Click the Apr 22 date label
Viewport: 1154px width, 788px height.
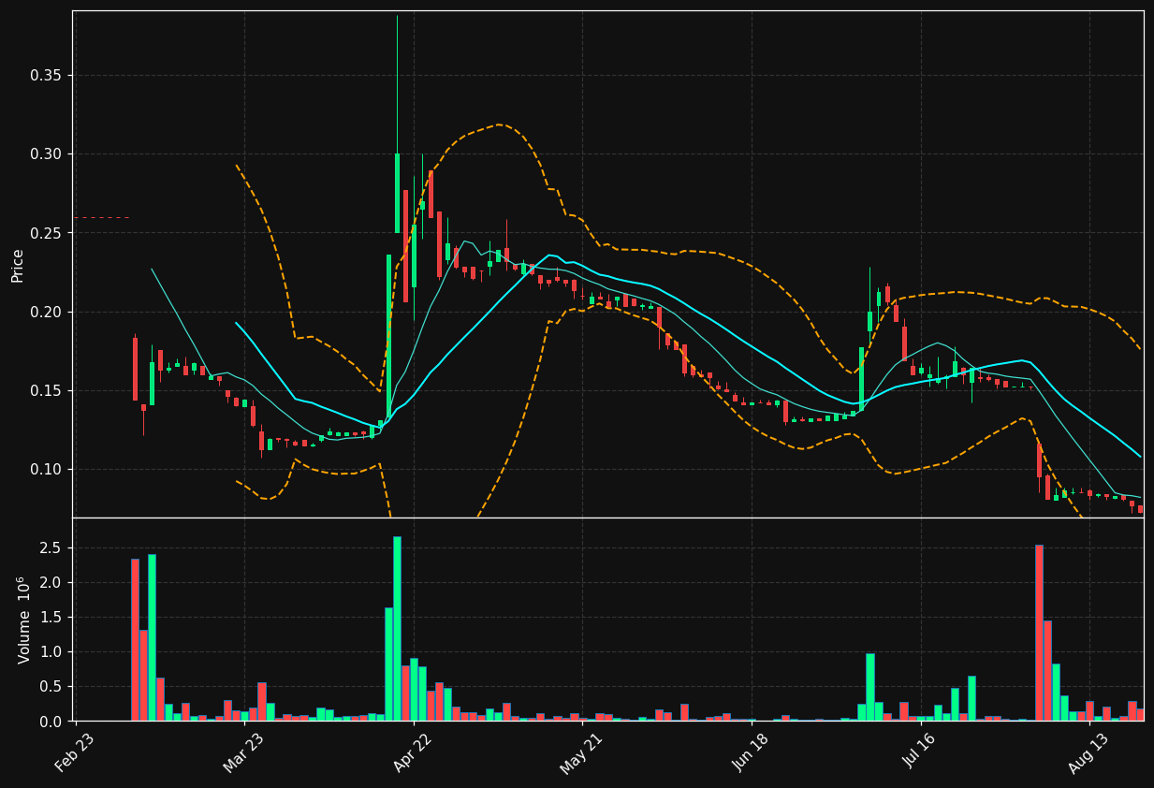[x=413, y=752]
